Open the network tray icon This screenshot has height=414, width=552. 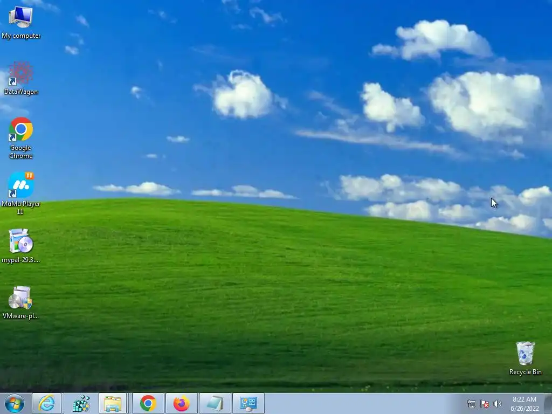click(471, 404)
